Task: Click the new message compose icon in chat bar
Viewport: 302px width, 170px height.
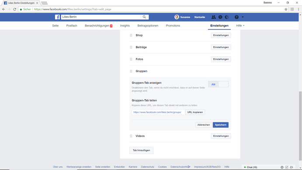Action: [x=287, y=167]
